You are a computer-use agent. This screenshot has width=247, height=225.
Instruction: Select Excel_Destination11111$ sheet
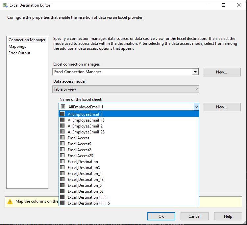point(129,203)
